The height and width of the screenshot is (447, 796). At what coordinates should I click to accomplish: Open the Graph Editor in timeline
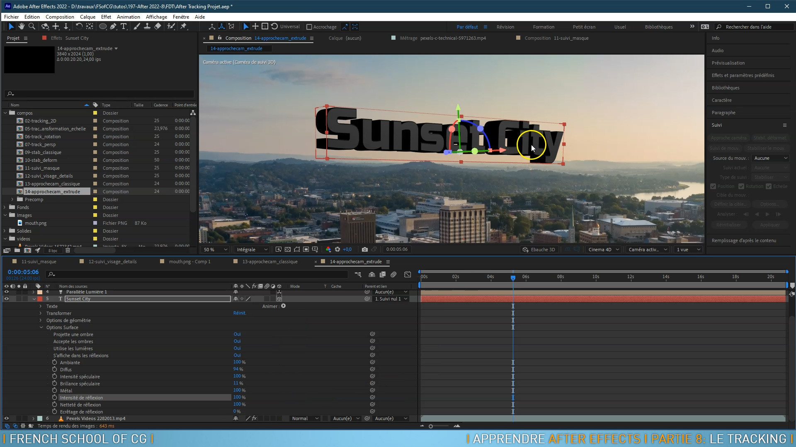(408, 274)
